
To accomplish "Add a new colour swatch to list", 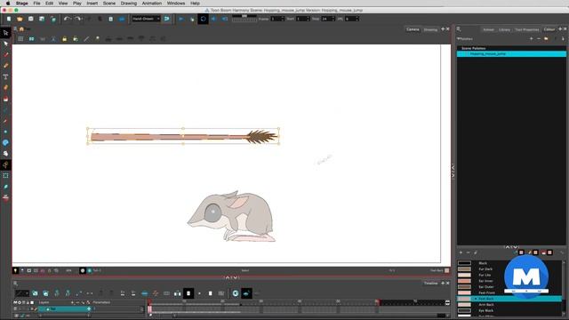I will [461, 252].
